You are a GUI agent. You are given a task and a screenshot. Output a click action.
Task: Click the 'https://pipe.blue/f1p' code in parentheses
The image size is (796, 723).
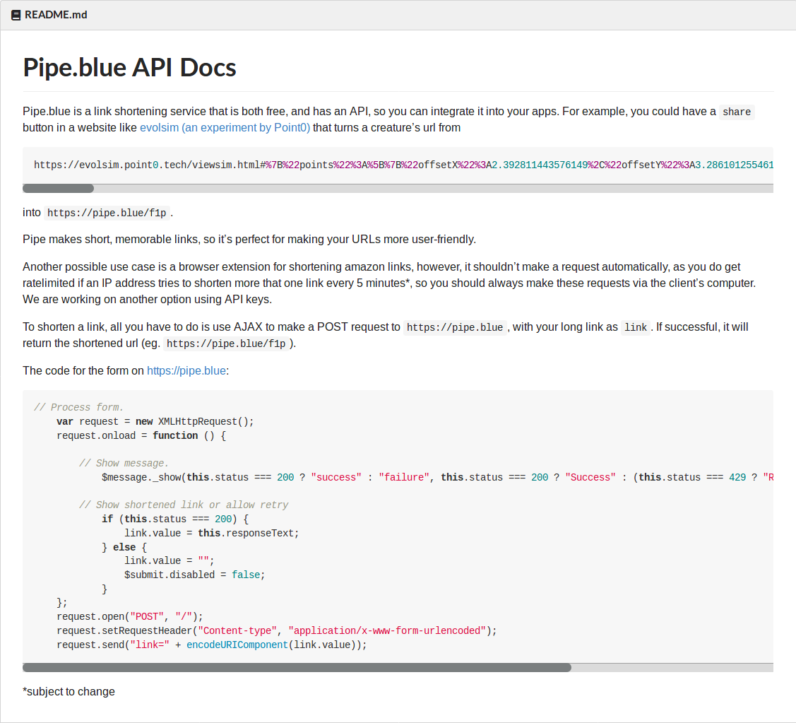227,344
